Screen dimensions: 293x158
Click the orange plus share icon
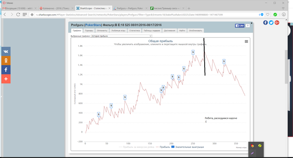tap(6, 79)
